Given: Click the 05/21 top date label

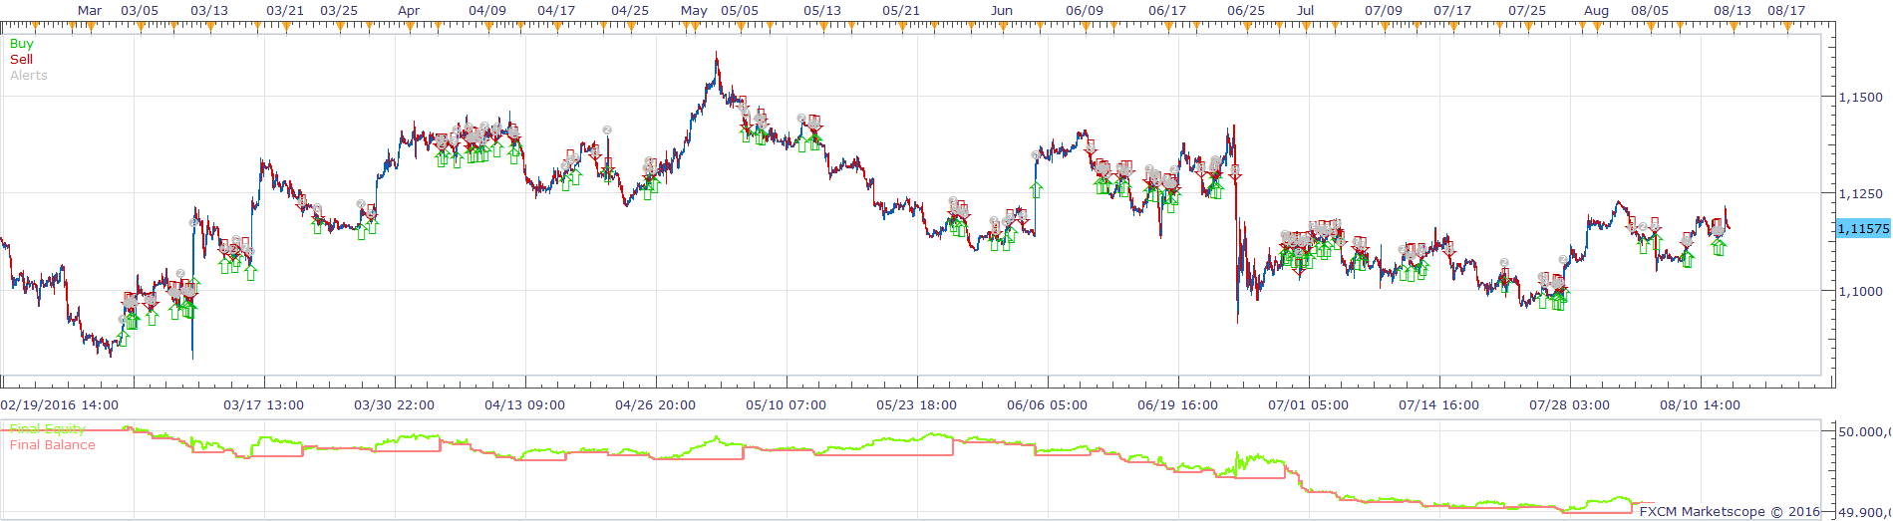Looking at the screenshot, I should (x=901, y=11).
